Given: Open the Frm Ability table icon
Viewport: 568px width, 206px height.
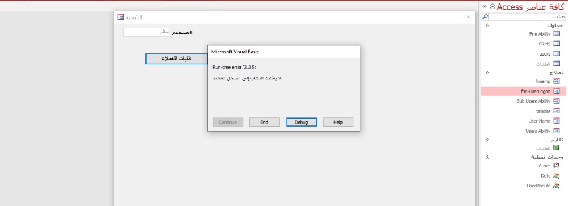Looking at the screenshot, I should [x=557, y=33].
